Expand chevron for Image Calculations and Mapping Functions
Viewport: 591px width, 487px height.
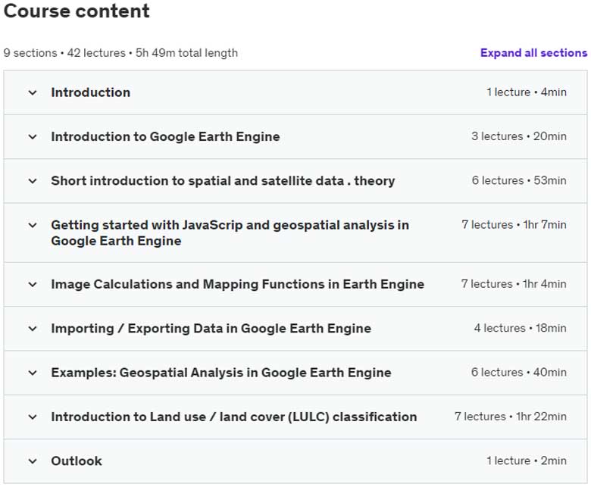pos(33,284)
